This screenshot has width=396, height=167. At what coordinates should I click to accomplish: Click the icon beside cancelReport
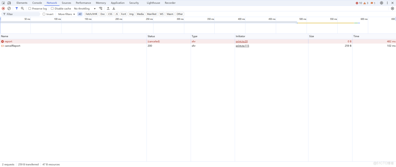point(3,46)
